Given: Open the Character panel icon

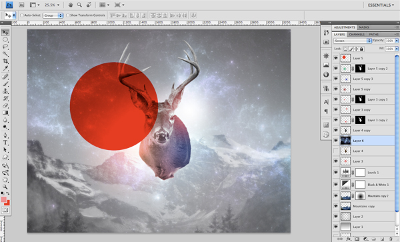Looking at the screenshot, I should (326, 102).
